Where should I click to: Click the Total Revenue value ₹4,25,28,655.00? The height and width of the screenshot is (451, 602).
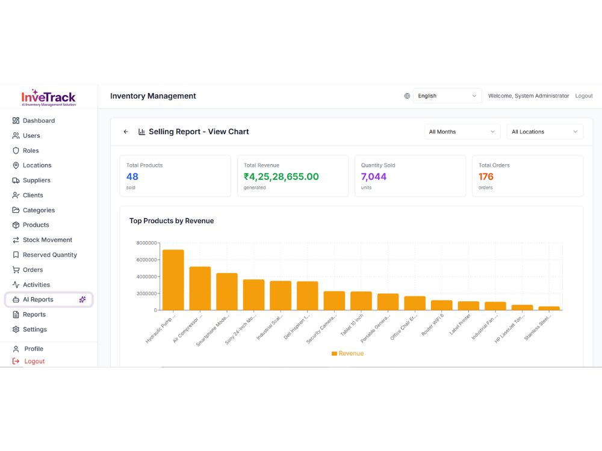coord(281,177)
